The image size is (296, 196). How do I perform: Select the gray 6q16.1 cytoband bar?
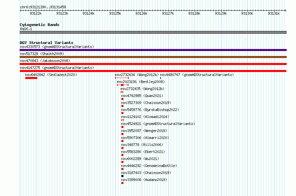pos(153,32)
